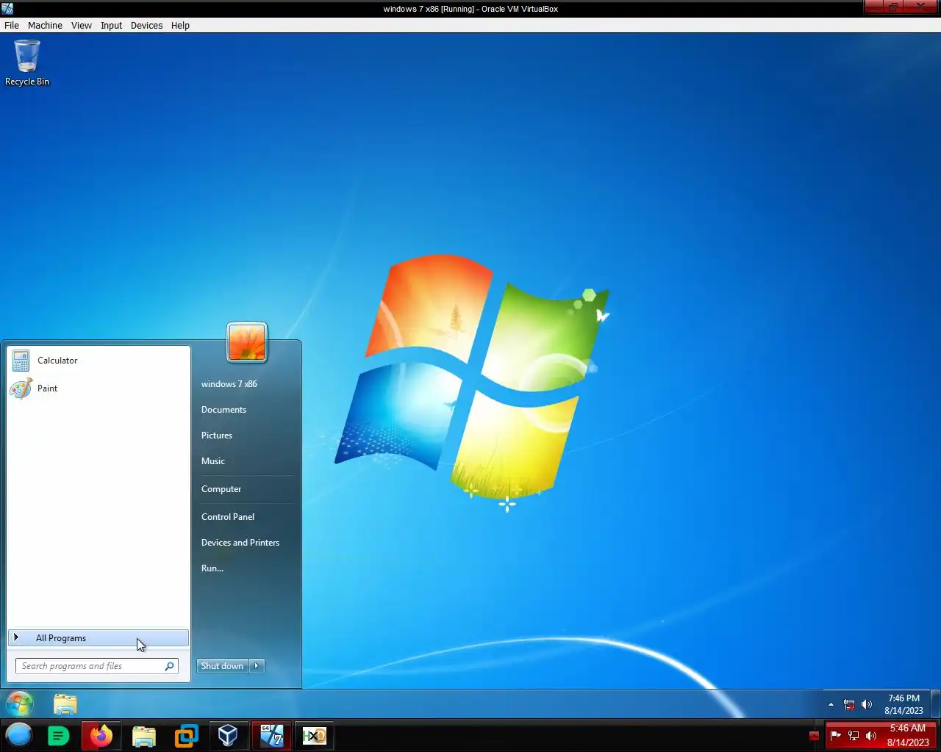Click VirtualBox window title icon
Viewport: 941px width, 752px height.
click(7, 9)
